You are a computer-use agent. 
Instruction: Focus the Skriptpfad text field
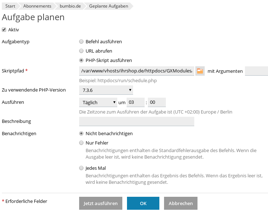point(137,71)
